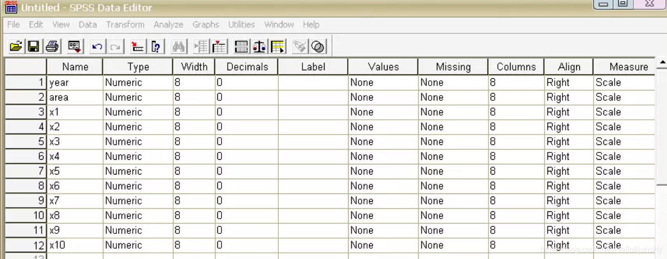Save the data file with floppy icon
The width and height of the screenshot is (667, 259).
(33, 47)
